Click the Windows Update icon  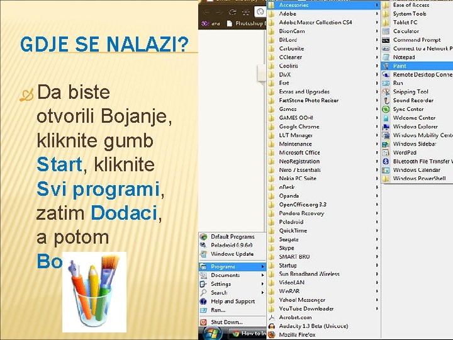(204, 254)
